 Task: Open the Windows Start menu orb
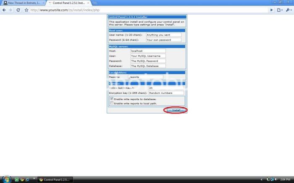tap(6, 179)
